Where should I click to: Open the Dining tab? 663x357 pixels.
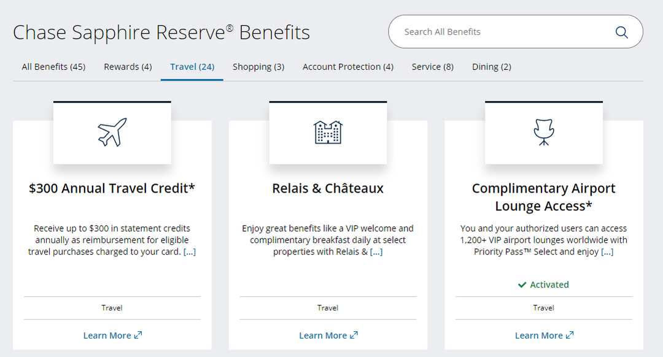pyautogui.click(x=491, y=66)
